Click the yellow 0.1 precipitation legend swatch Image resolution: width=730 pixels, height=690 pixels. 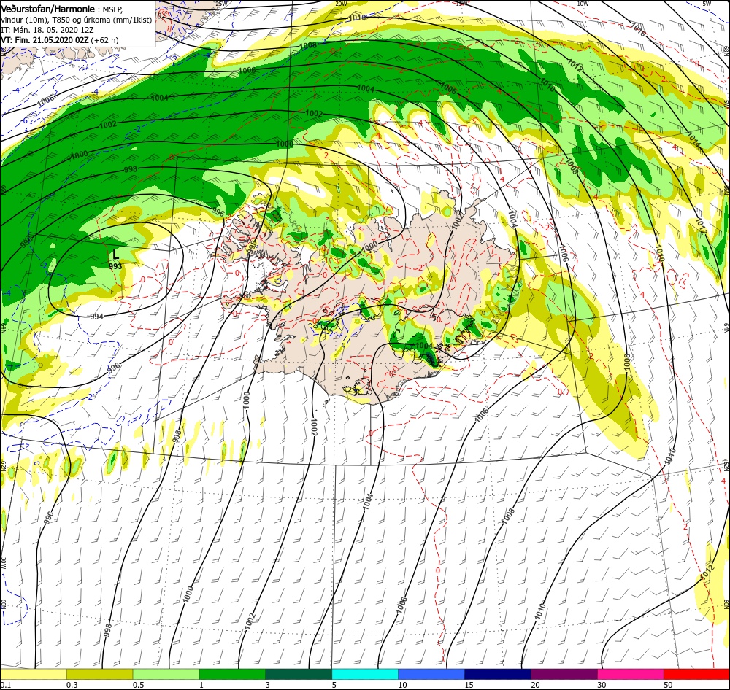click(33, 674)
